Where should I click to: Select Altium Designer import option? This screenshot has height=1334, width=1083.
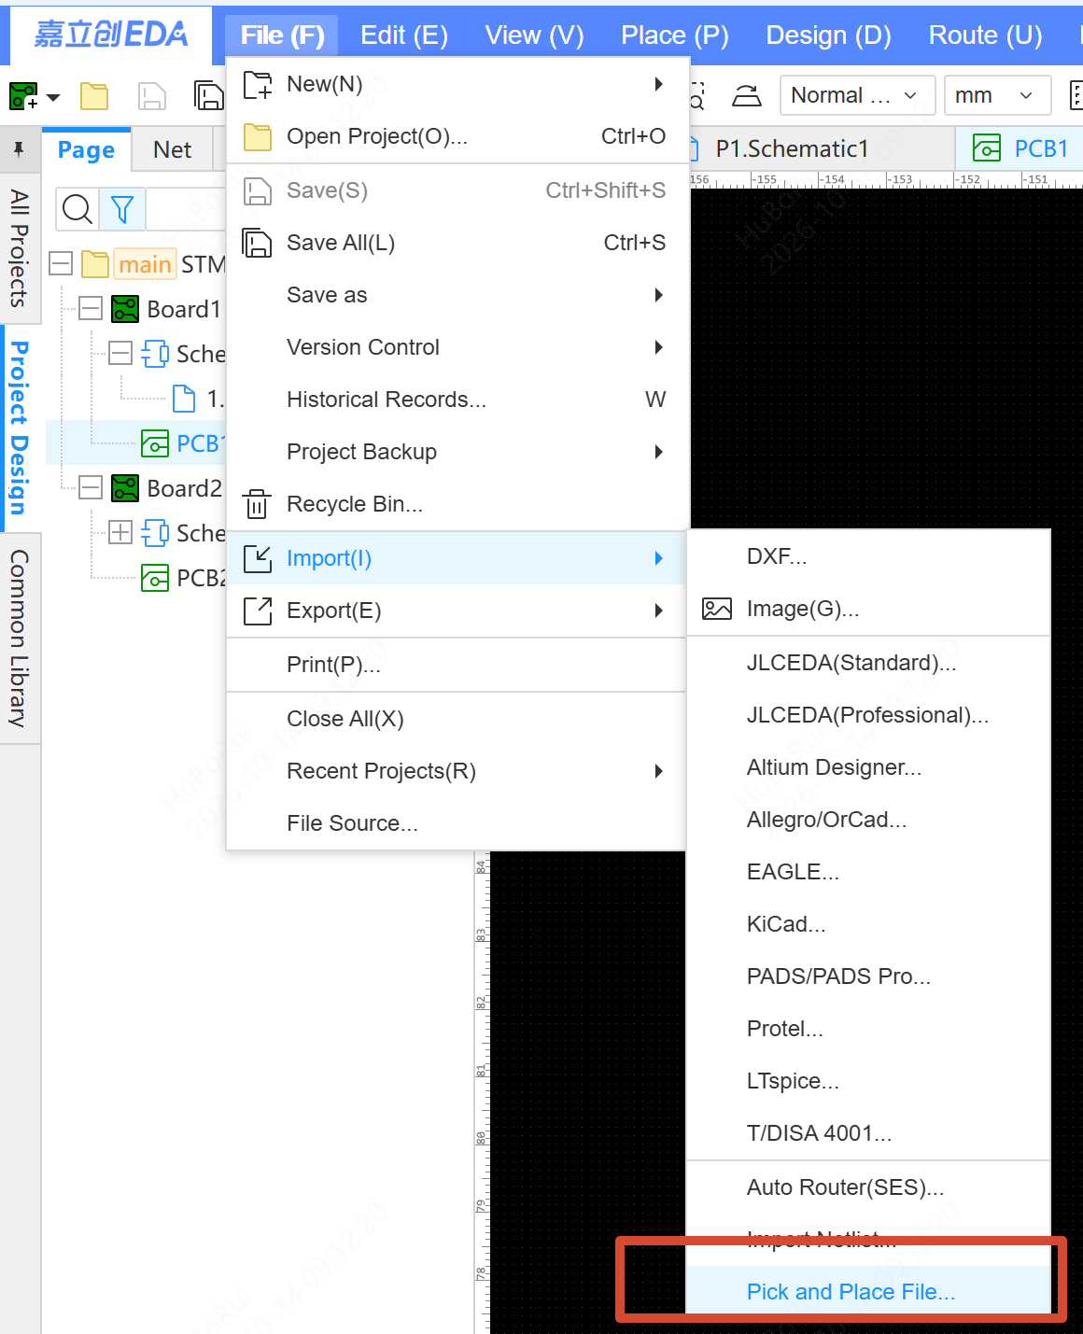pos(869,767)
